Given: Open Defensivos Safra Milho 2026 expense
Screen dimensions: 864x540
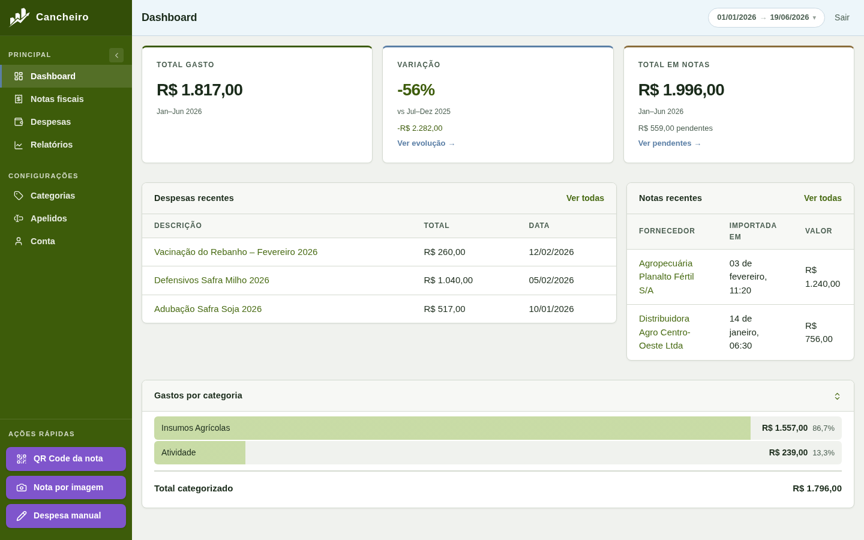Looking at the screenshot, I should coord(212,280).
